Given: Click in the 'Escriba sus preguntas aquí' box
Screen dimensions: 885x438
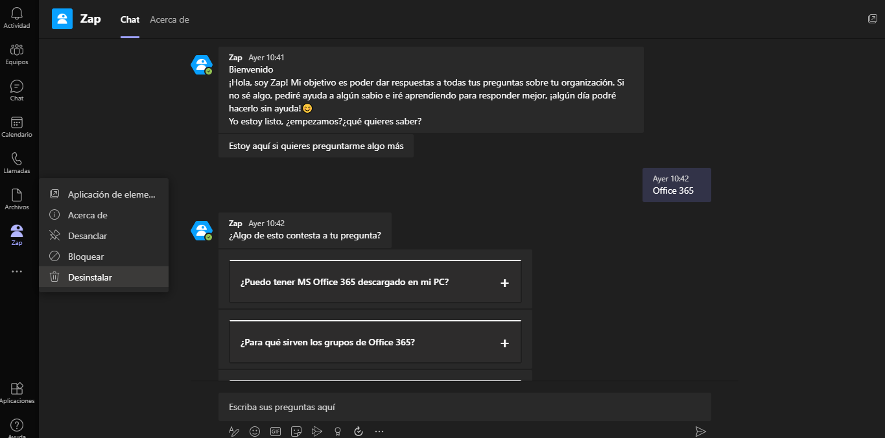Looking at the screenshot, I should (x=464, y=407).
